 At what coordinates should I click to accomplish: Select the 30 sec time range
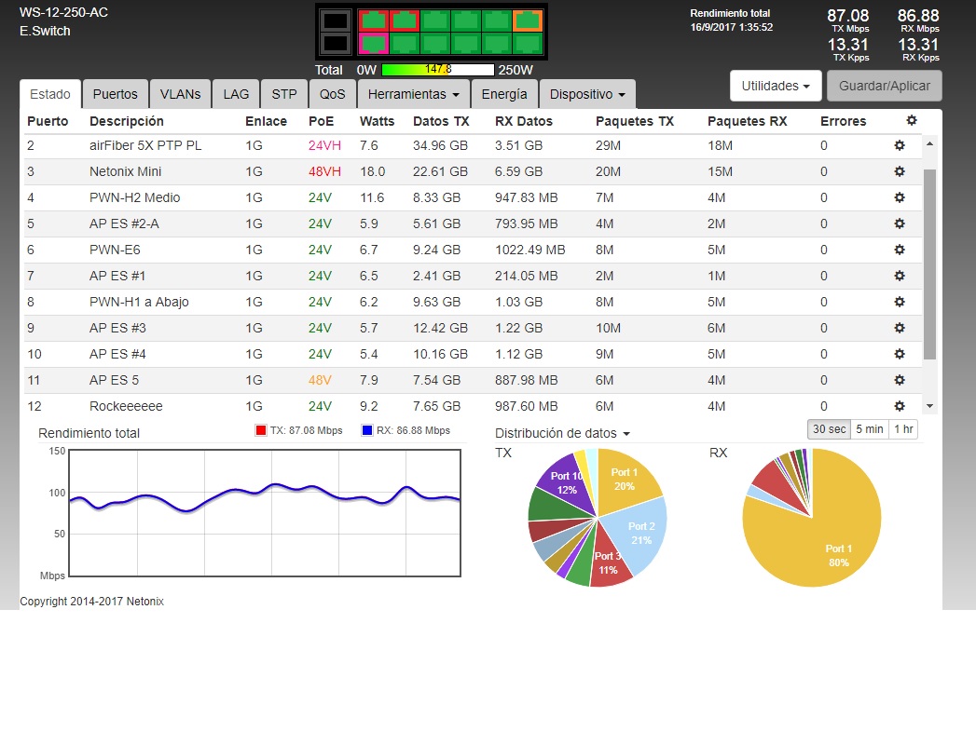point(829,429)
